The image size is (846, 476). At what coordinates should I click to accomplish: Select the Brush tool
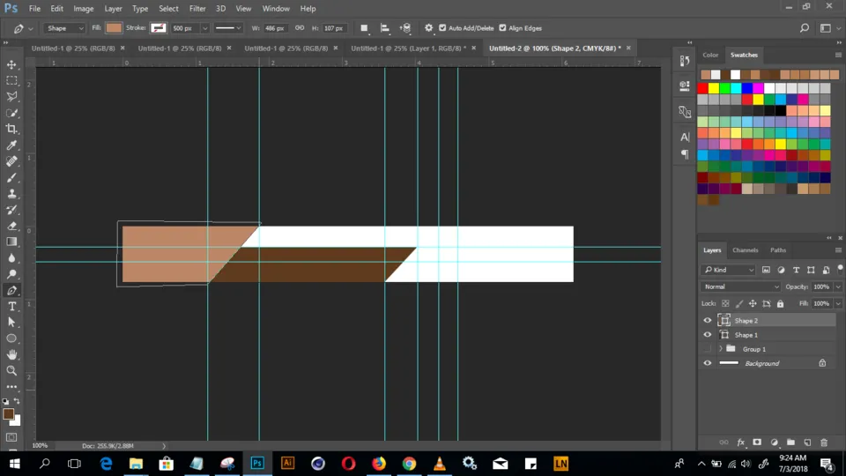(x=11, y=177)
